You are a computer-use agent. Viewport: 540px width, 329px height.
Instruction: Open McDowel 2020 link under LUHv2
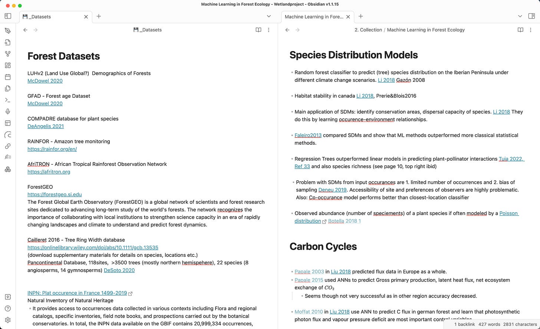pyautogui.click(x=45, y=81)
